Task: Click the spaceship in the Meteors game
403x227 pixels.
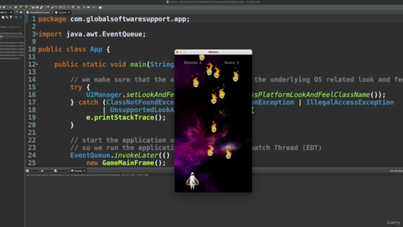Action: coord(192,181)
